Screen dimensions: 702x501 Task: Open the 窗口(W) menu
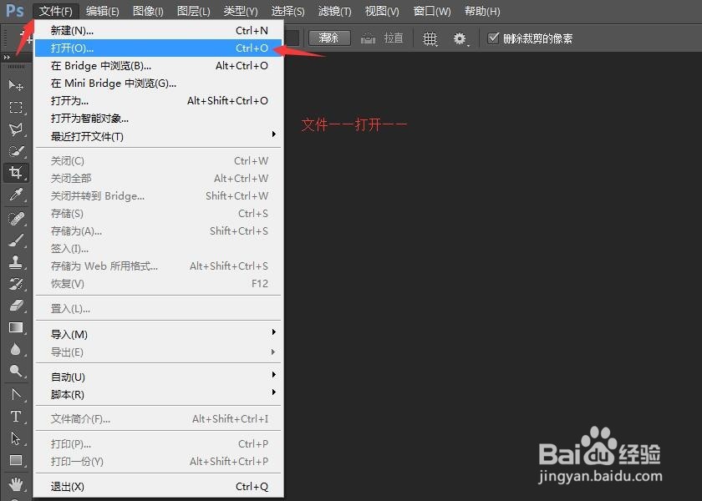pyautogui.click(x=431, y=11)
